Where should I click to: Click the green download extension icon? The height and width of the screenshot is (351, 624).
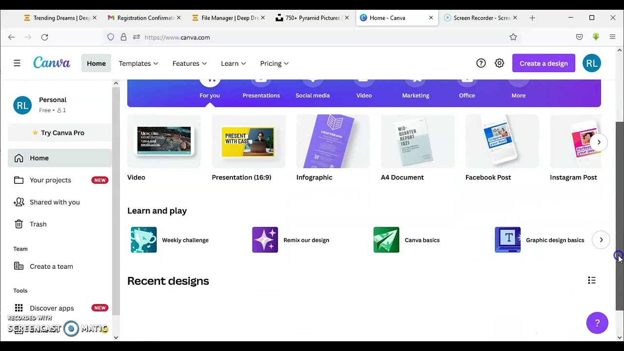[x=596, y=37]
